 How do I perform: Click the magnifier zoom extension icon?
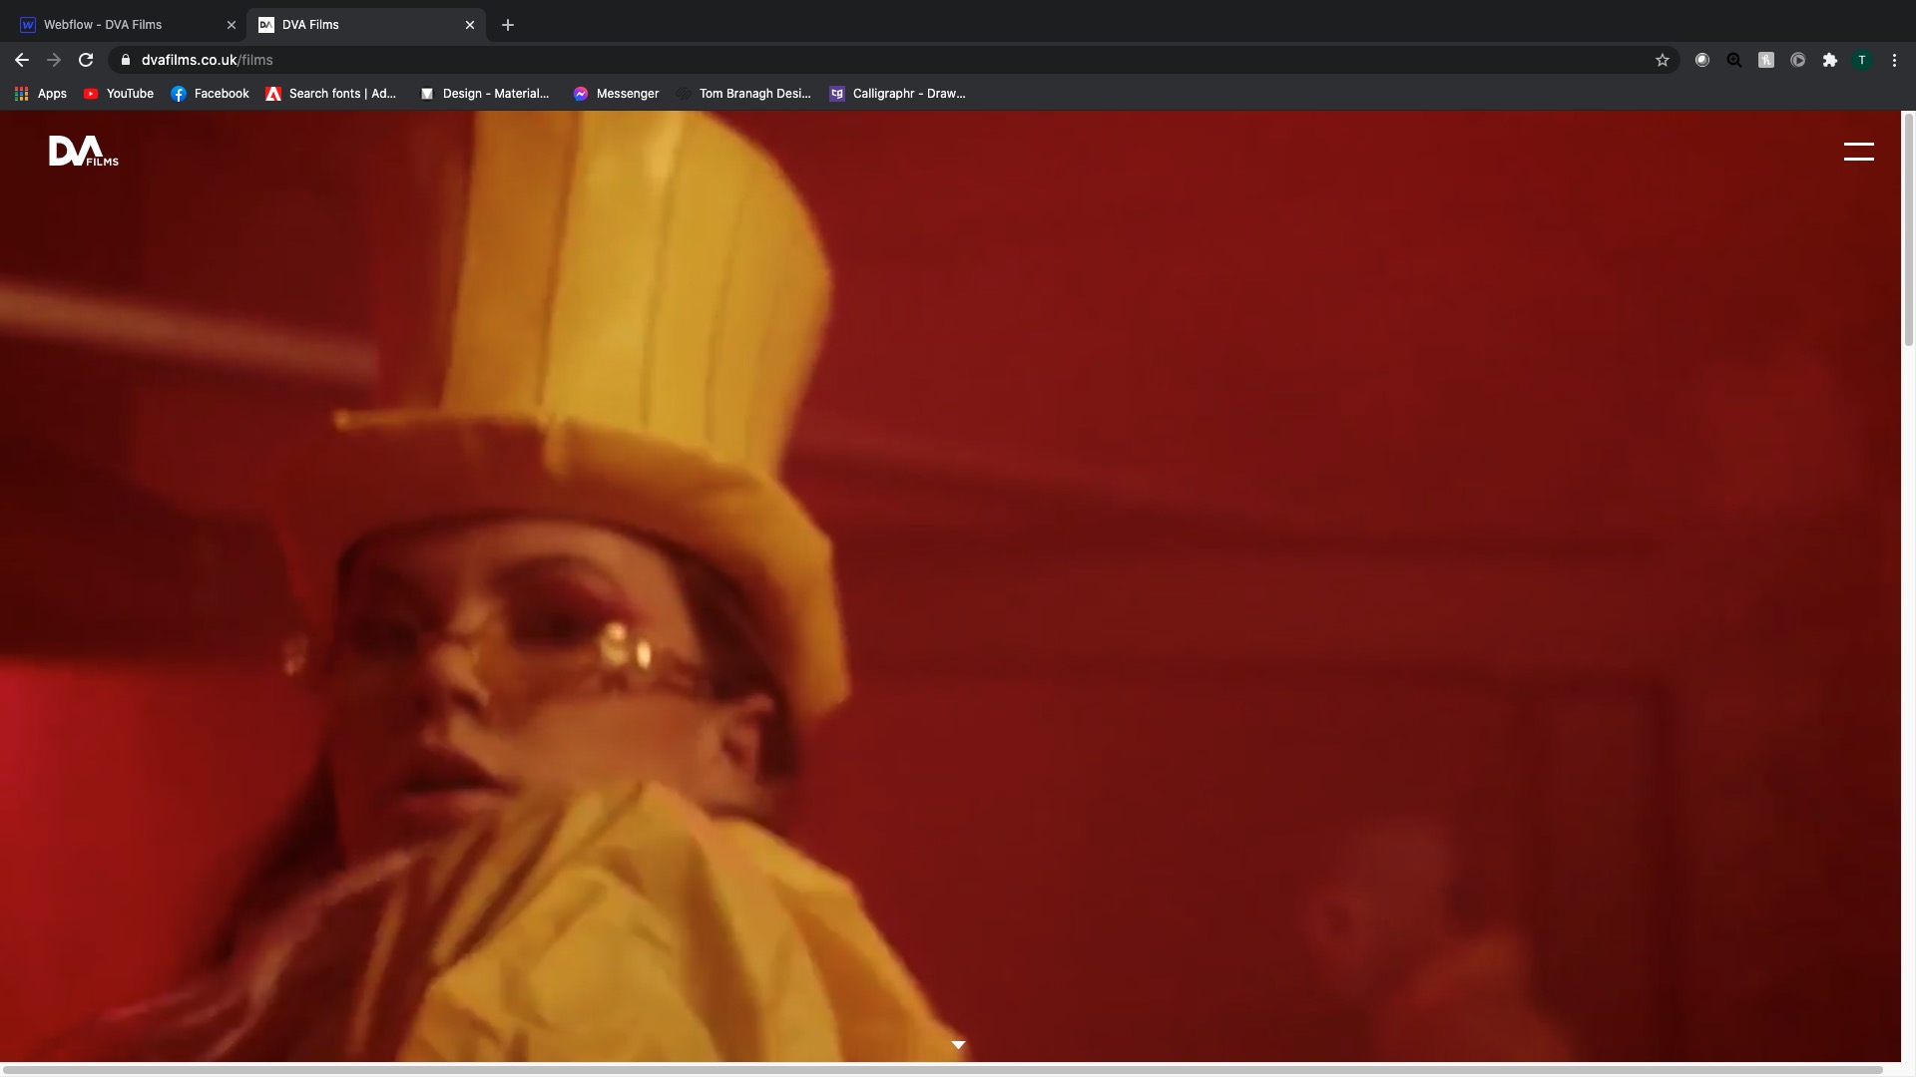pos(1734,60)
